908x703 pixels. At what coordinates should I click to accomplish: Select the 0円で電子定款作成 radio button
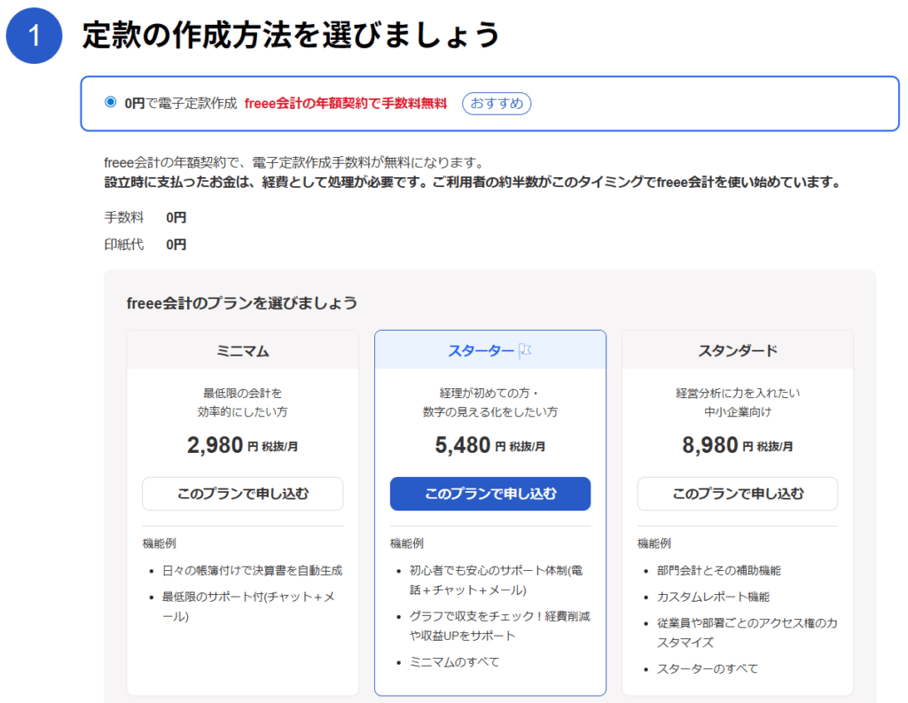(111, 102)
